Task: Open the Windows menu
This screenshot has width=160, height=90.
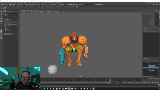Action: pyautogui.click(x=18, y=2)
